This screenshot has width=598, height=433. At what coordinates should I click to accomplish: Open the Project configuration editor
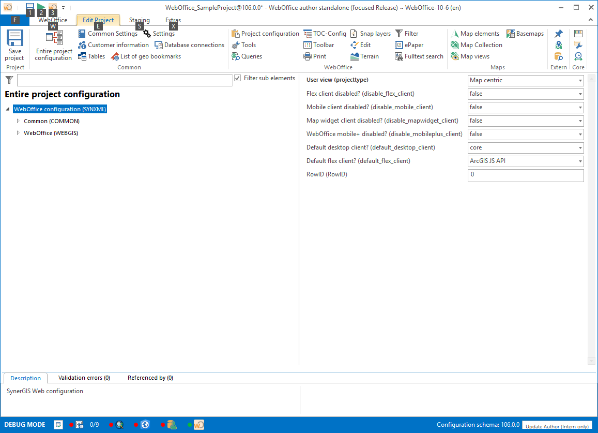point(265,33)
